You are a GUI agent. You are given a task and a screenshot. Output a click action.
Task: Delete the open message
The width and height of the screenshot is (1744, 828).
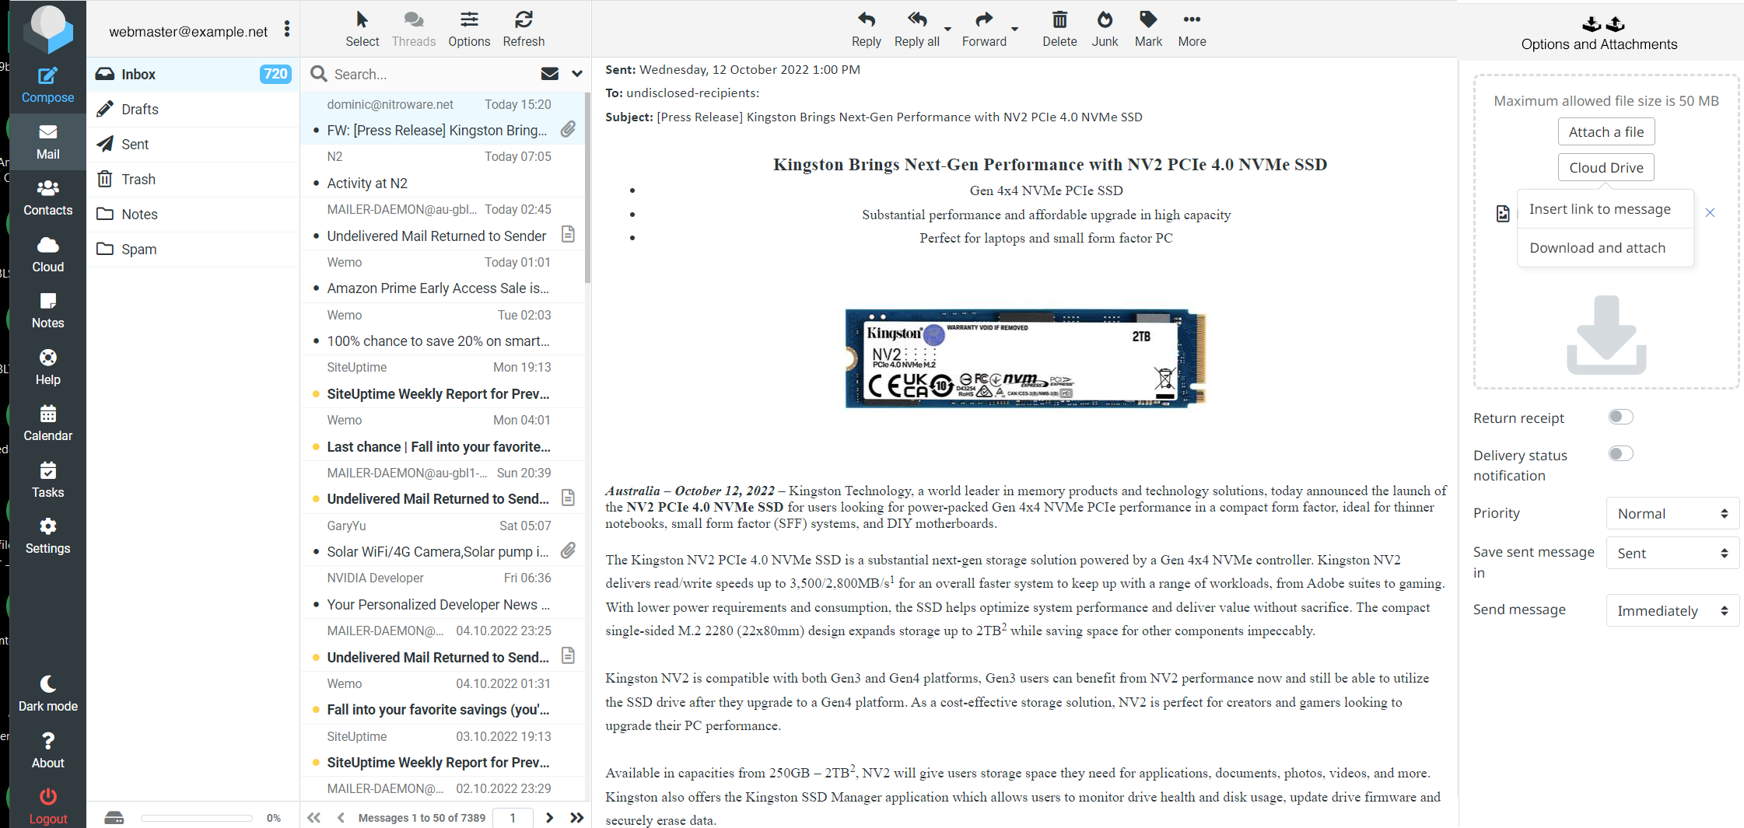1059,30
